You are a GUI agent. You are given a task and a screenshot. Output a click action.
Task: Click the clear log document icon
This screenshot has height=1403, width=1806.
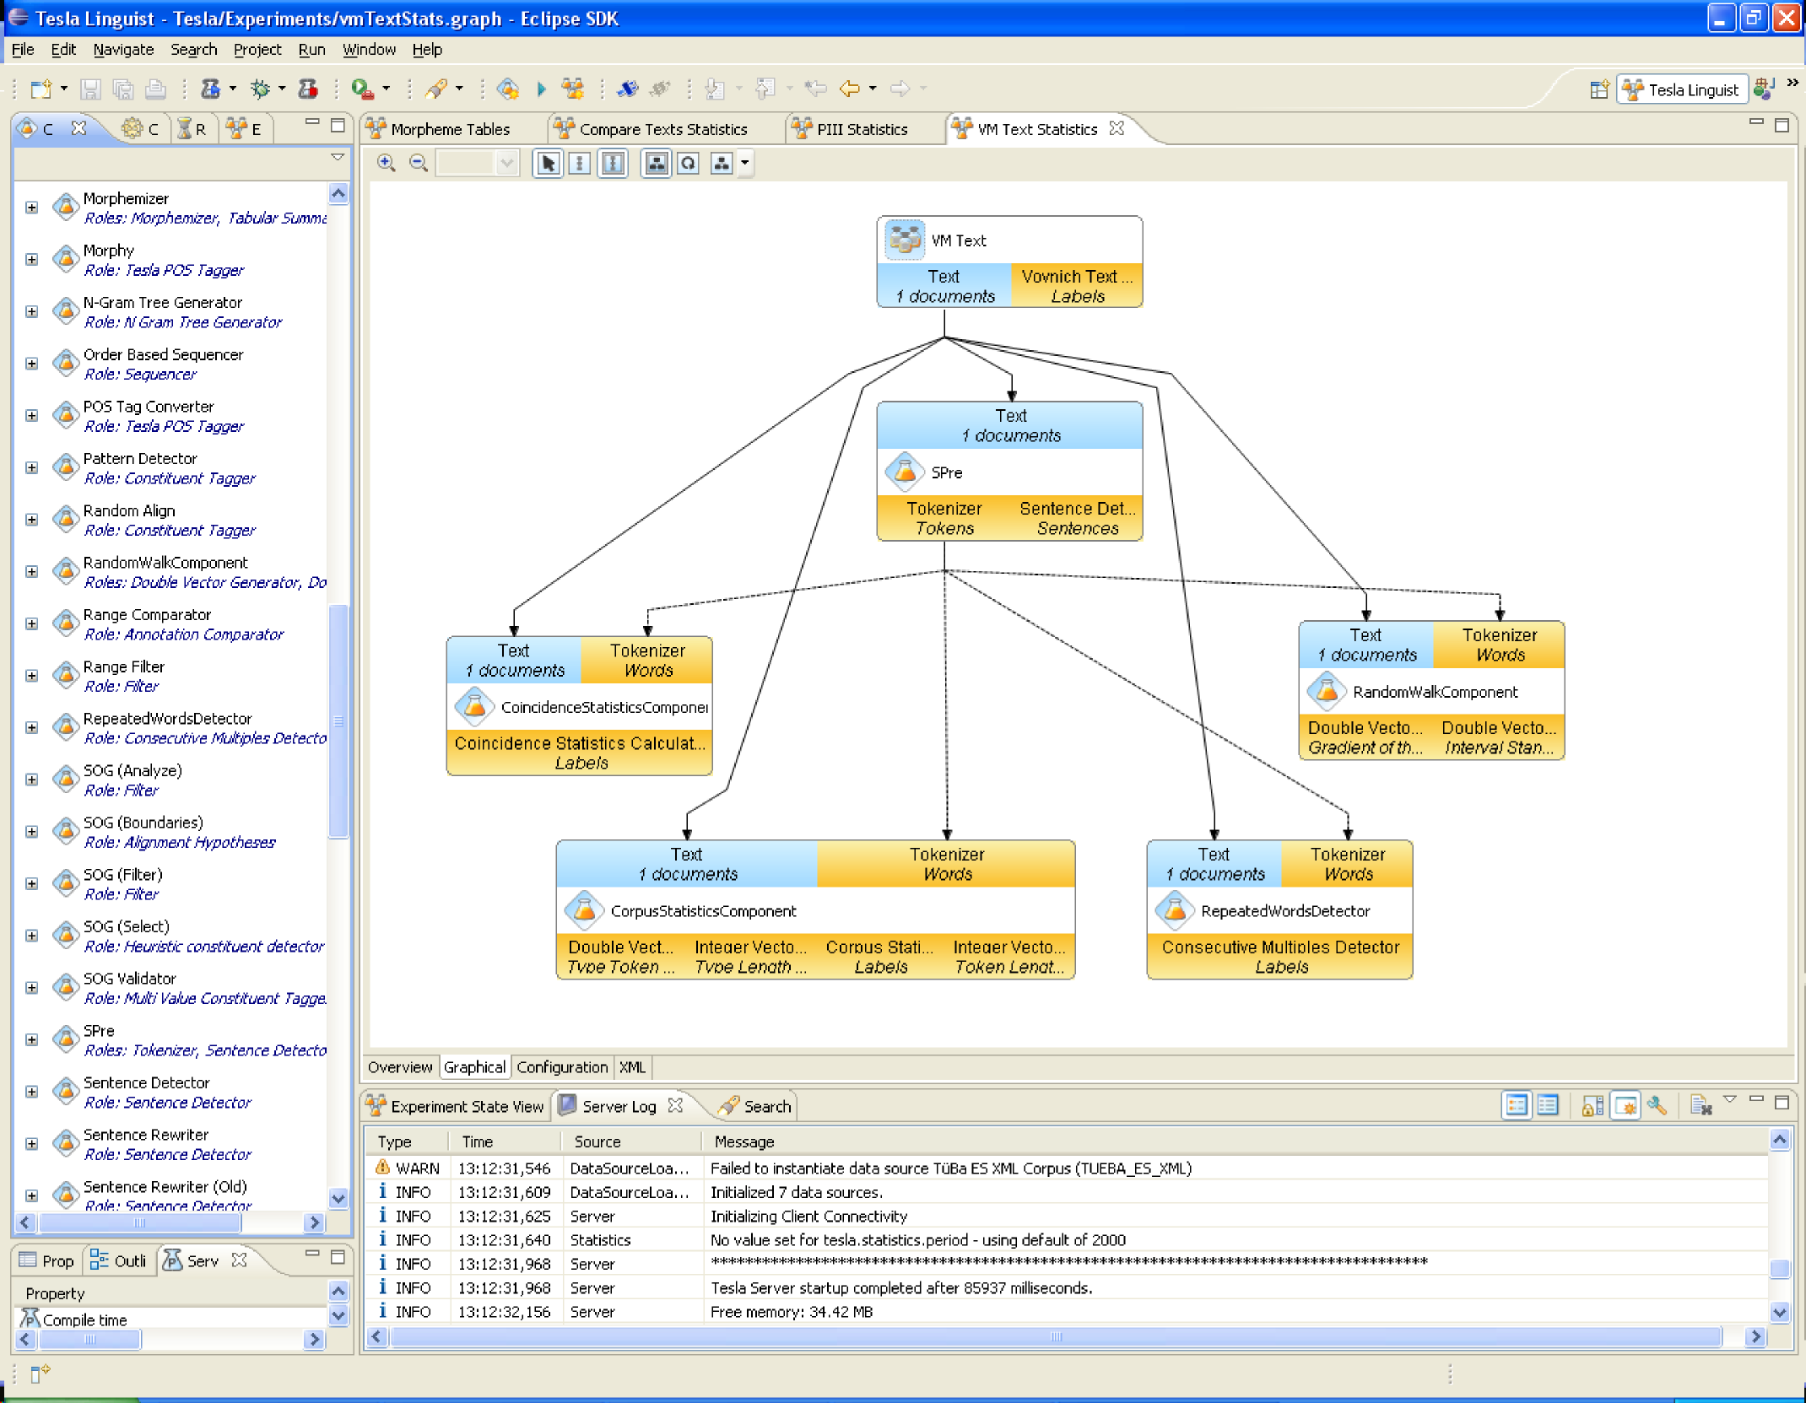click(x=1700, y=1105)
